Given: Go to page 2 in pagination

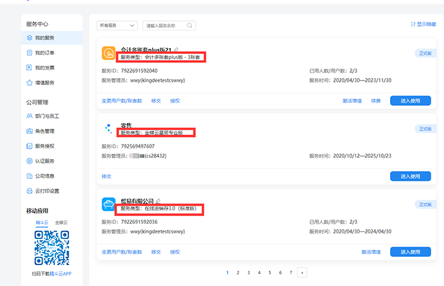Looking at the screenshot, I should [x=238, y=273].
